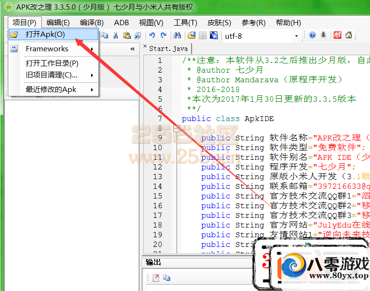This screenshot has width=370, height=291.
Task: Expand the Frameworks submenu arrow
Action: point(92,49)
